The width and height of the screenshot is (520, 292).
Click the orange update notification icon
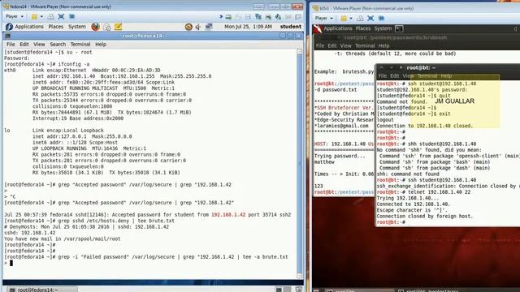[x=188, y=27]
